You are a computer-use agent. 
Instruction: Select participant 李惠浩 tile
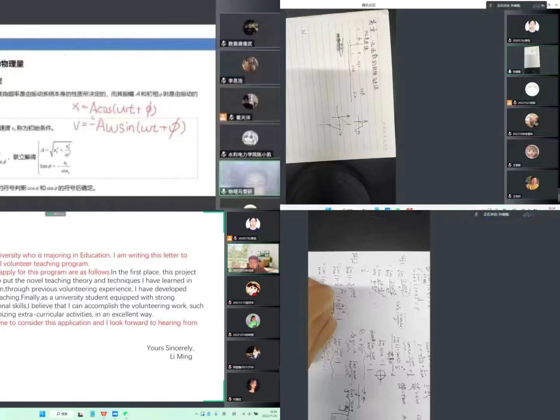[x=250, y=68]
